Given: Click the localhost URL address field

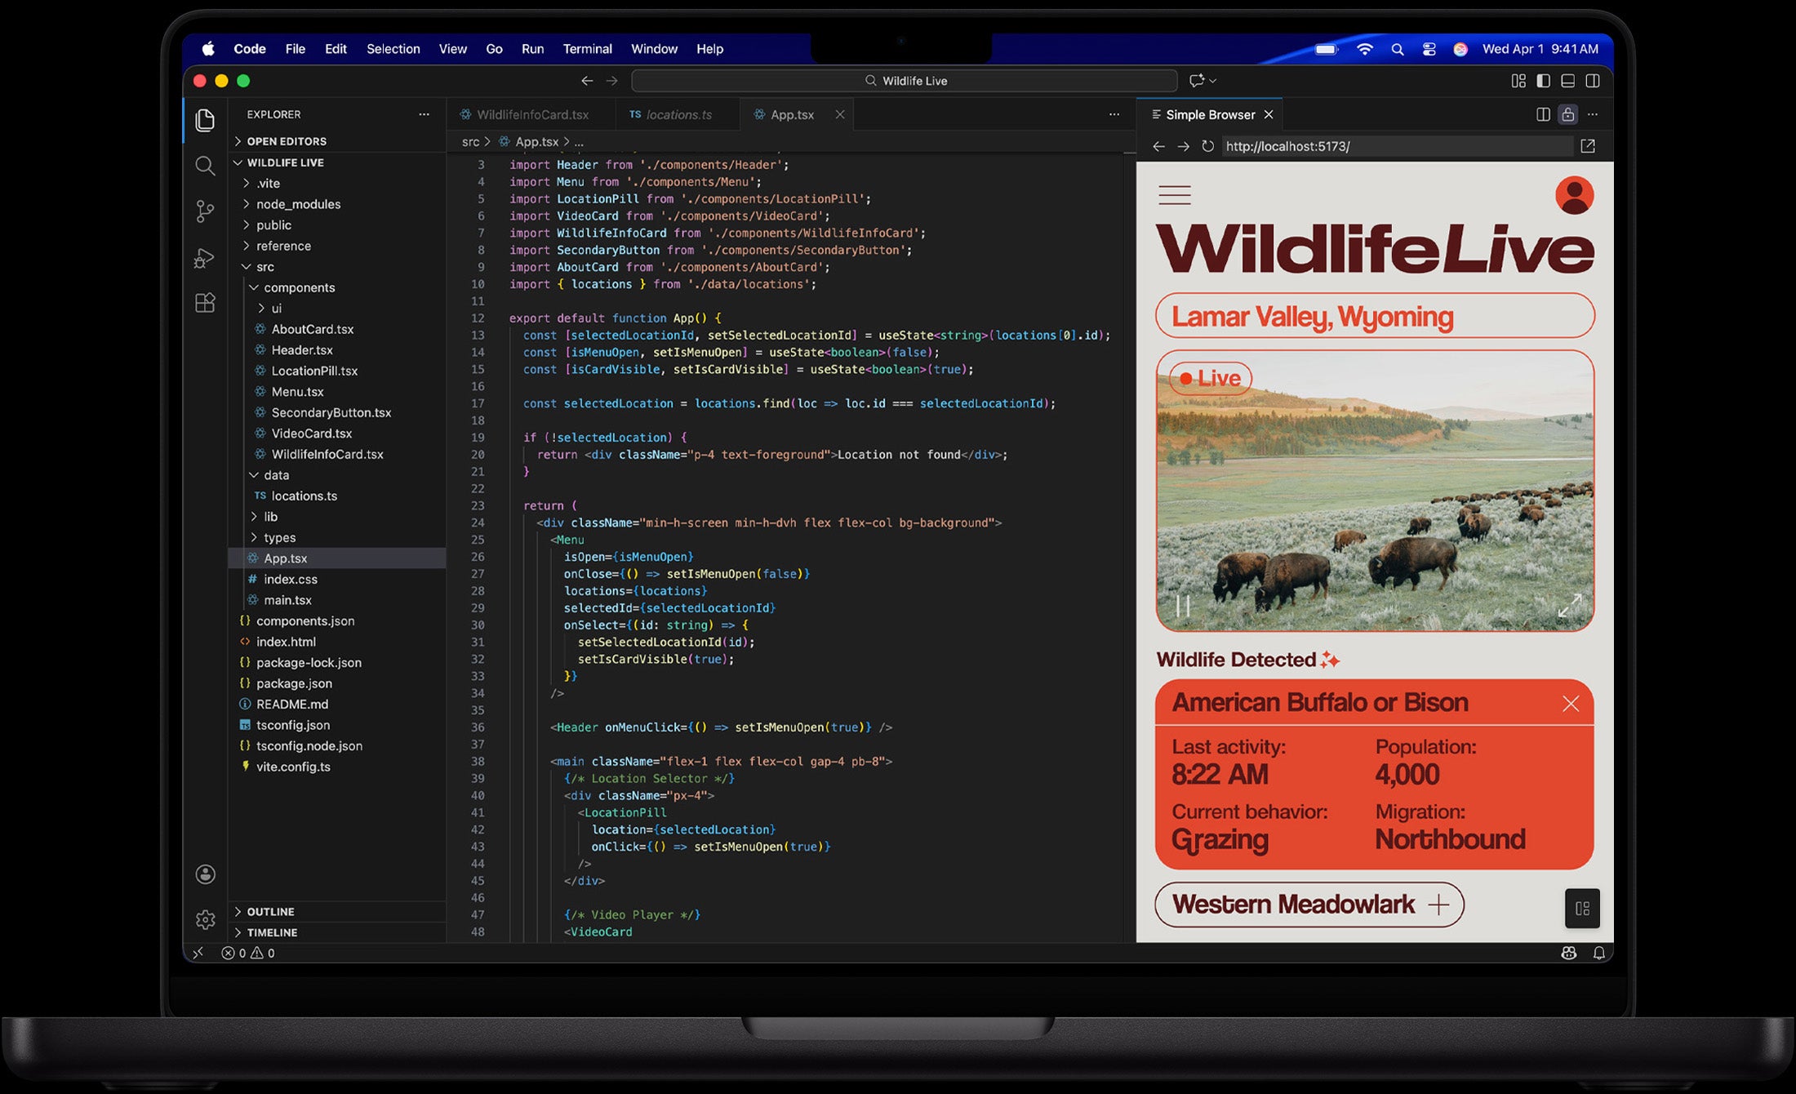Looking at the screenshot, I should 1396,146.
